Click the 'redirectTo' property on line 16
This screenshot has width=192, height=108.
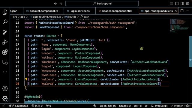[x=55, y=40]
